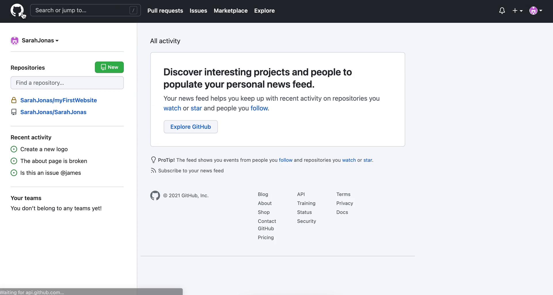The width and height of the screenshot is (553, 295).
Task: Click the ProTip lightbulb icon
Action: point(153,160)
